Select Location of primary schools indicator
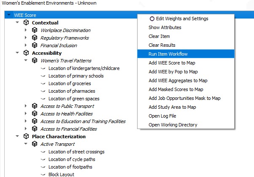Screen dimensions: 254x177 (76, 76)
